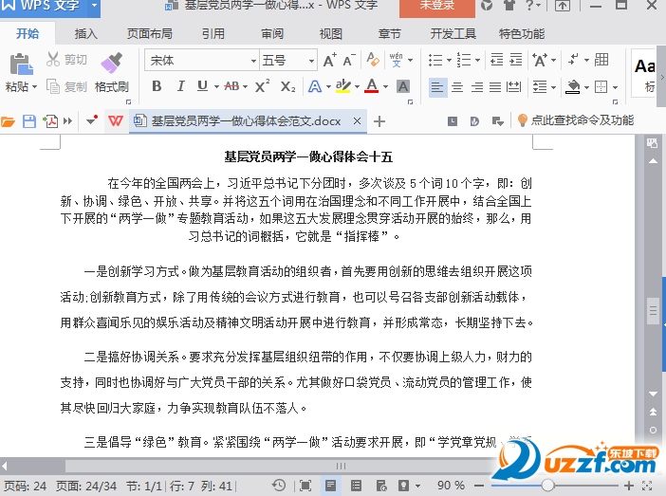Apply yellow highlight color
Image resolution: width=666 pixels, height=496 pixels.
pos(342,86)
